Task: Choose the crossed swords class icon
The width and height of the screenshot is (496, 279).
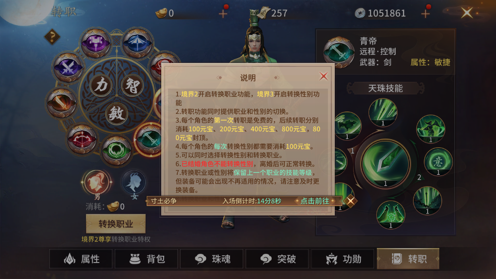Action: coord(68,68)
